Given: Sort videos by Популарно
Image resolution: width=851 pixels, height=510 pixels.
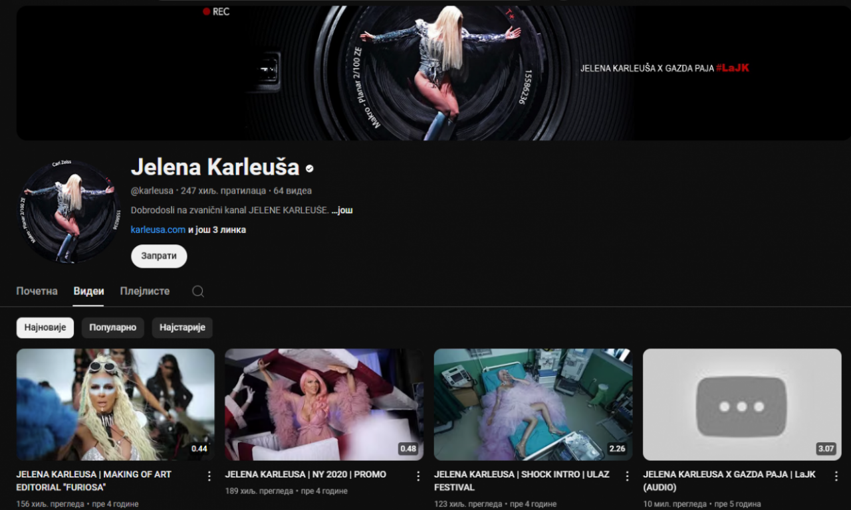Looking at the screenshot, I should (113, 327).
